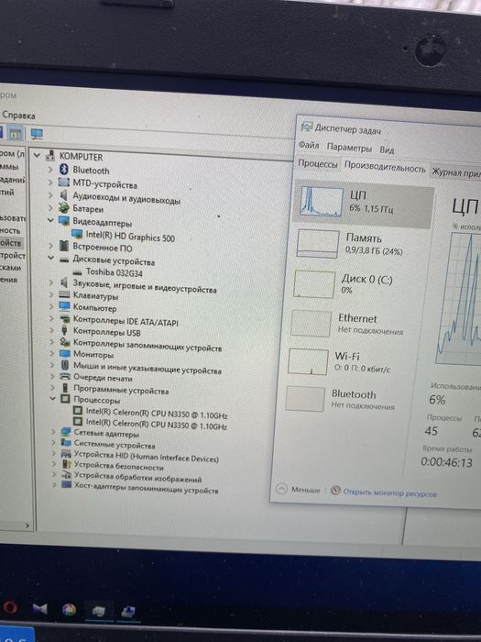The height and width of the screenshot is (642, 481).
Task: Select the Ethernet performance entry
Action: click(355, 325)
